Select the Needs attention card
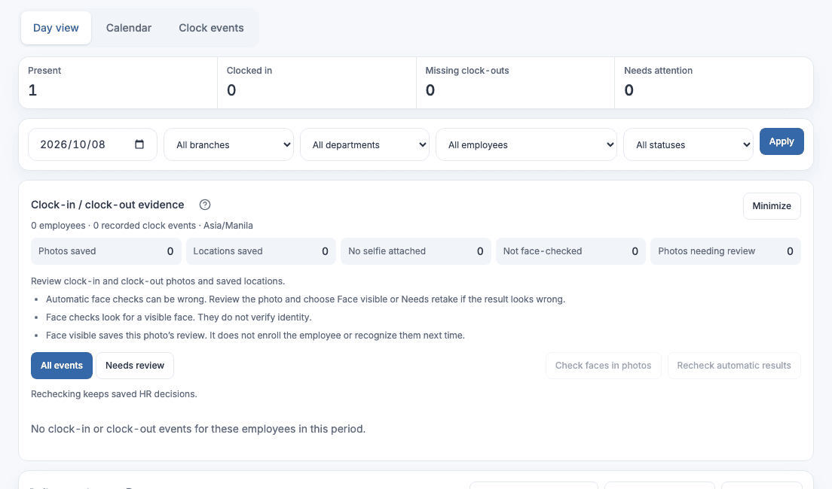Screen dimensions: 832x489 (x=714, y=83)
